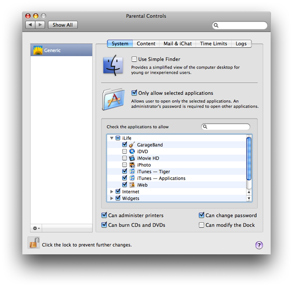
Task: Uncheck iTunes — Applications checkbox
Action: (x=125, y=178)
